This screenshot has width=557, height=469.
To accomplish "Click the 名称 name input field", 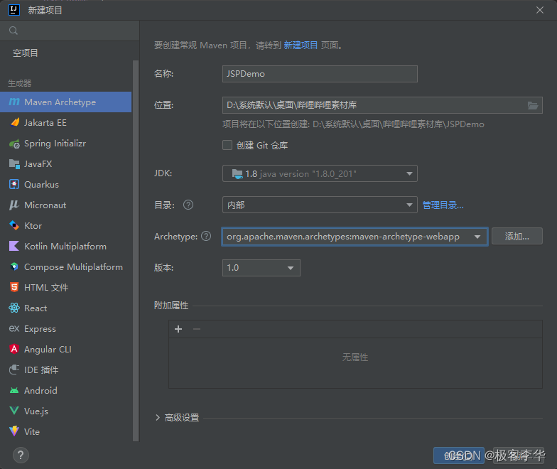I will pyautogui.click(x=320, y=74).
